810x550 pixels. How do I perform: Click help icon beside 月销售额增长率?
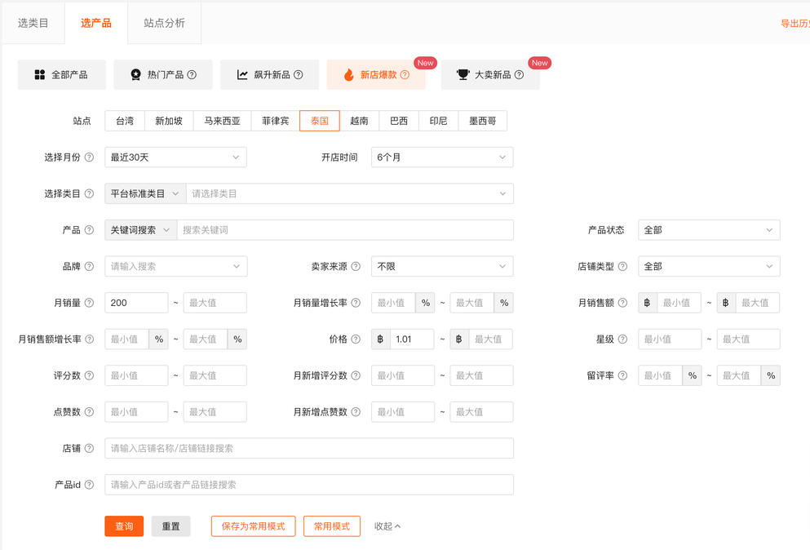(x=90, y=339)
